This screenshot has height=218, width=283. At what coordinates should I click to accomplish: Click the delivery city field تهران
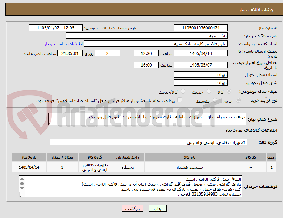[200, 83]
